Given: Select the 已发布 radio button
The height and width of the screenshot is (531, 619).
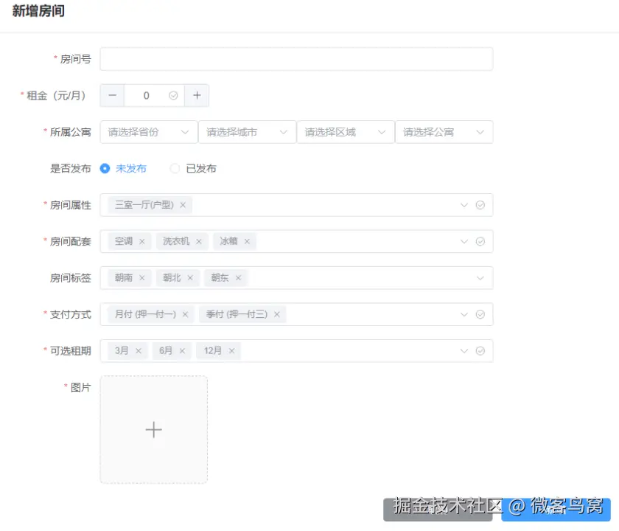Looking at the screenshot, I should [175, 168].
